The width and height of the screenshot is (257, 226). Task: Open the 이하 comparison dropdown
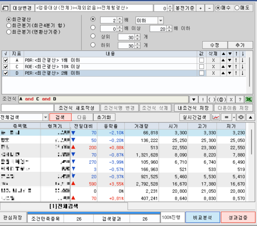(x=161, y=21)
